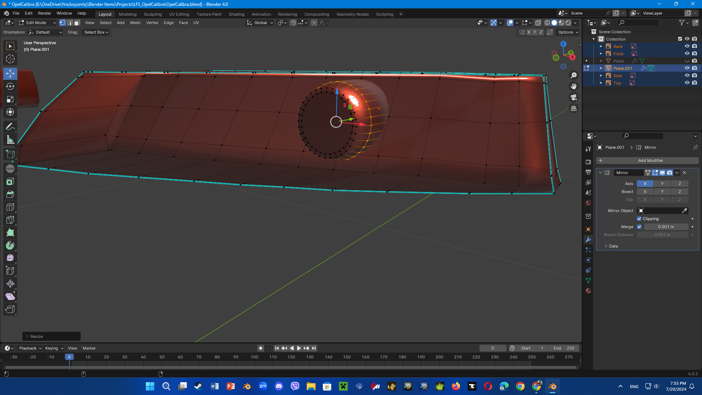This screenshot has height=395, width=702.
Task: Open the Mesh menu
Action: pyautogui.click(x=135, y=23)
